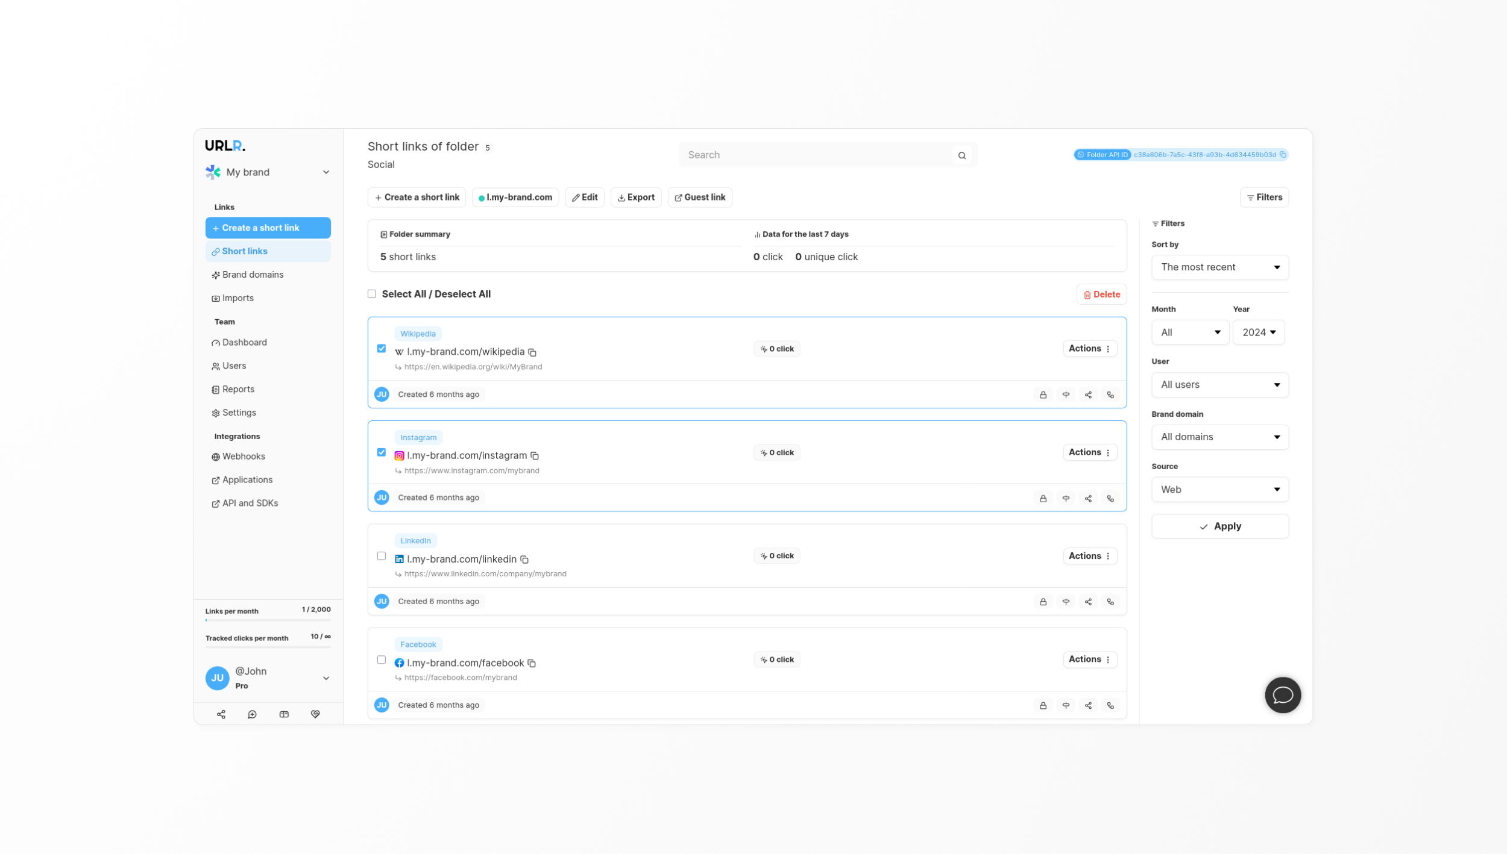The width and height of the screenshot is (1507, 854).
Task: Open Imports in sidebar
Action: tap(268, 298)
